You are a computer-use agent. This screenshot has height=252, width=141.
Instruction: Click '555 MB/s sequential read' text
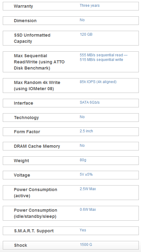point(102,55)
